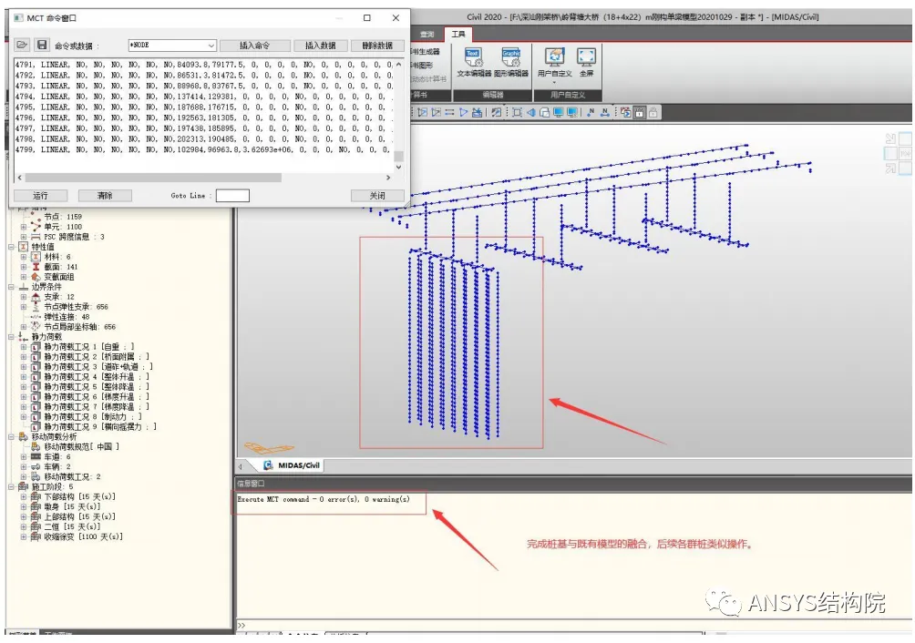
Task: Click the Goto Line input field
Action: click(232, 195)
